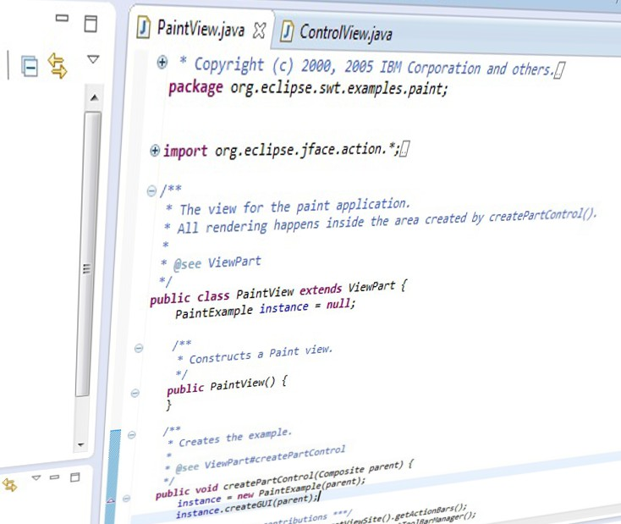621x524 pixels.
Task: Maximize the bottom-left panel
Action: coord(74,477)
